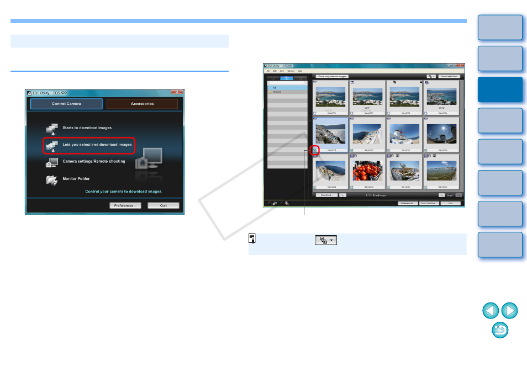Untick the checkbox for image 100-0012
This screenshot has width=527, height=372.
[x=425, y=187]
